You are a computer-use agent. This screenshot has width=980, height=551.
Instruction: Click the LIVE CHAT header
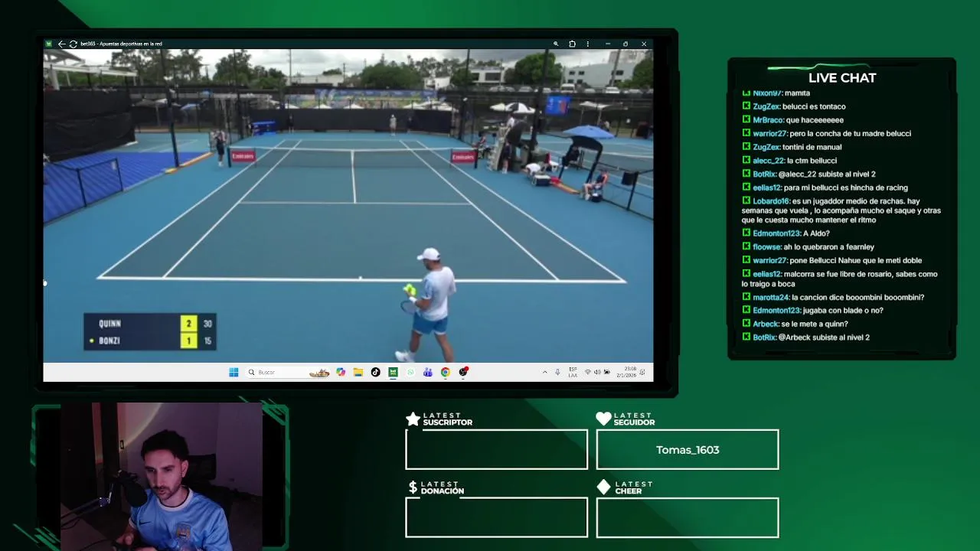click(842, 78)
